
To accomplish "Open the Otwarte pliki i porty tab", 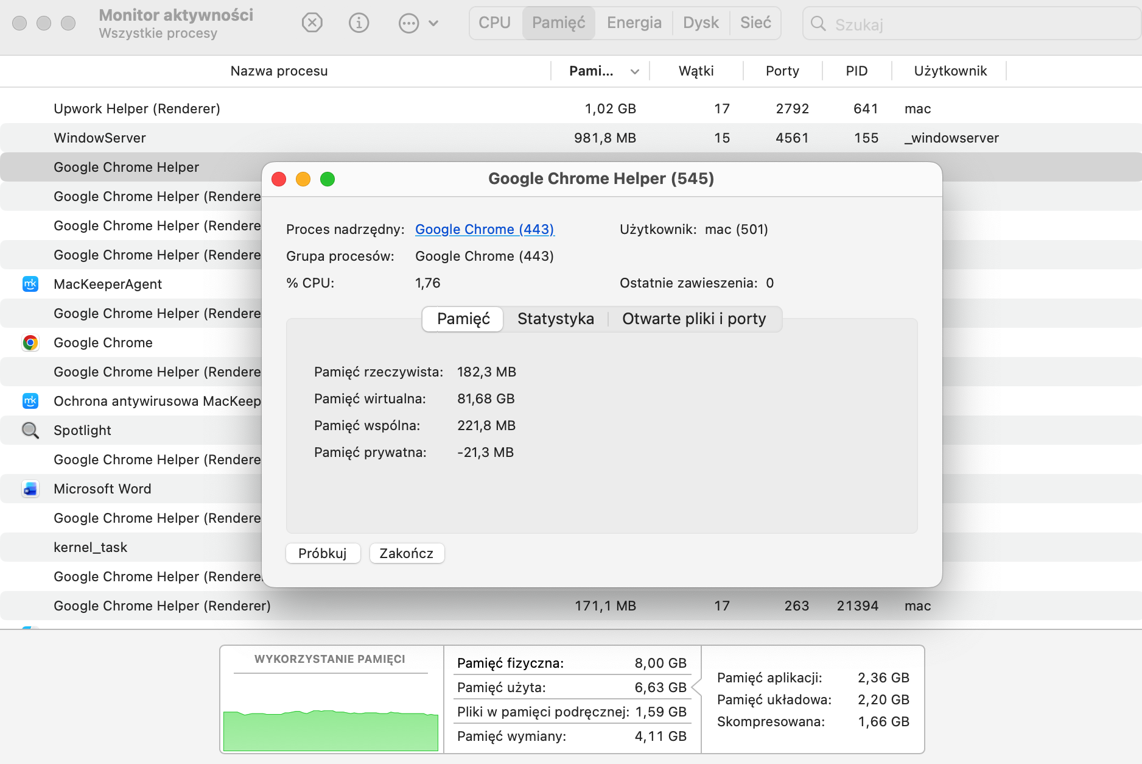I will [x=694, y=319].
